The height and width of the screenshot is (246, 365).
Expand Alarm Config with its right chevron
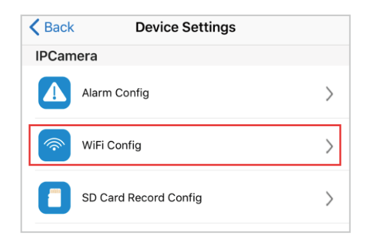[x=329, y=94]
